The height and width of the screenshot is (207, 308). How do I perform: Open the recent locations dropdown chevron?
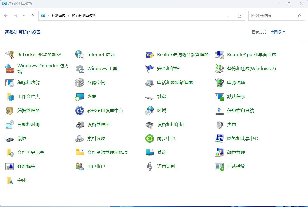point(24,15)
